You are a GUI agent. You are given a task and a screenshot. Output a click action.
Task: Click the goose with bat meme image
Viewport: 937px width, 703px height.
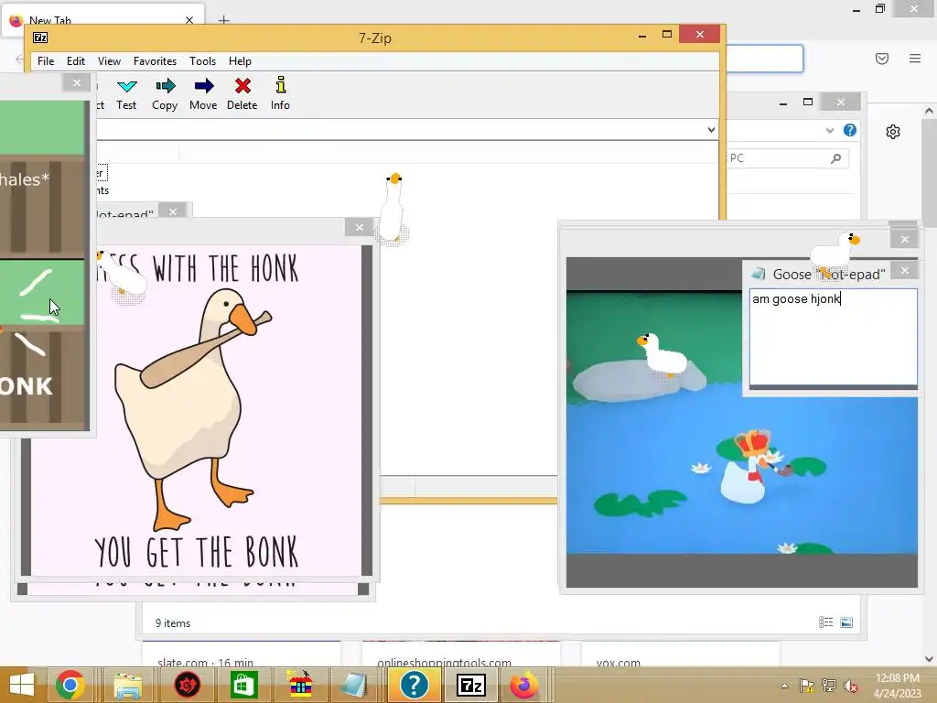click(197, 410)
